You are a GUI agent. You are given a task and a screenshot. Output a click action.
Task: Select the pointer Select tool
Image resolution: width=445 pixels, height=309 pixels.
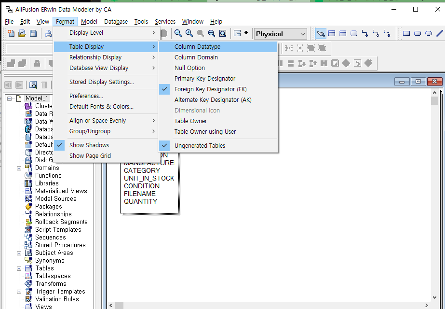coord(321,33)
